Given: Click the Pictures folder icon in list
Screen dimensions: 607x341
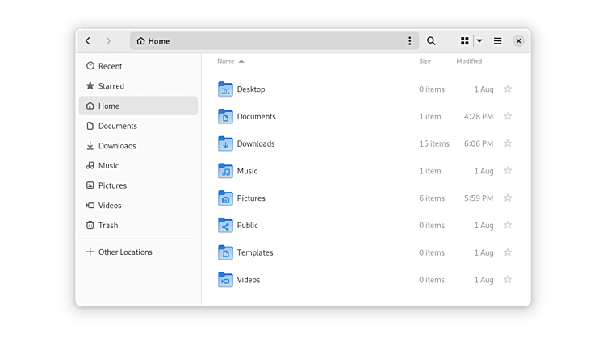Looking at the screenshot, I should click(x=225, y=198).
